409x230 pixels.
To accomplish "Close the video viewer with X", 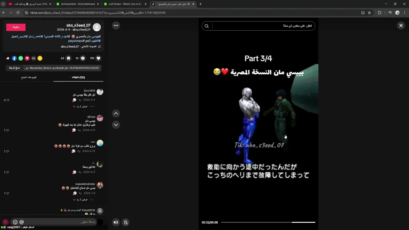I will [x=401, y=26].
